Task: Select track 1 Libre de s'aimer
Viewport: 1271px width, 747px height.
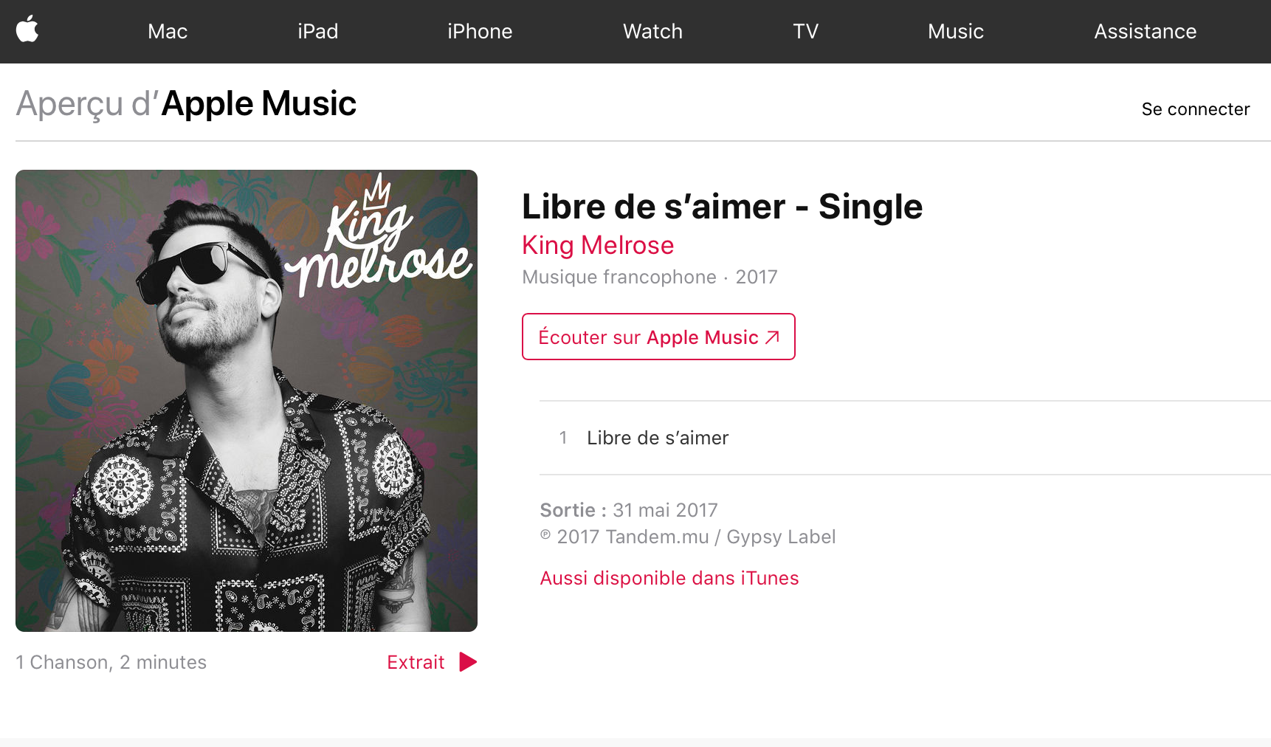Action: pyautogui.click(x=905, y=438)
